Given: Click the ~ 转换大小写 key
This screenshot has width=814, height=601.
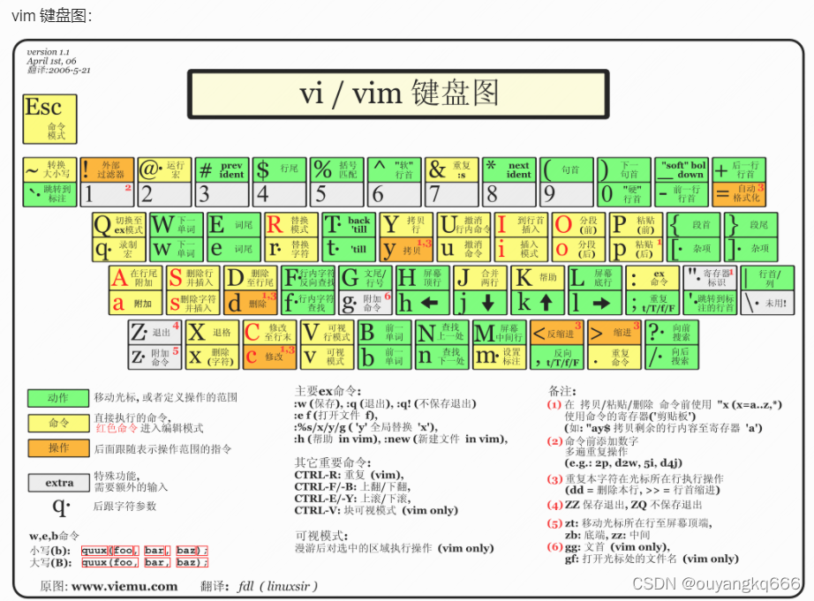Looking at the screenshot, I should coord(49,169).
